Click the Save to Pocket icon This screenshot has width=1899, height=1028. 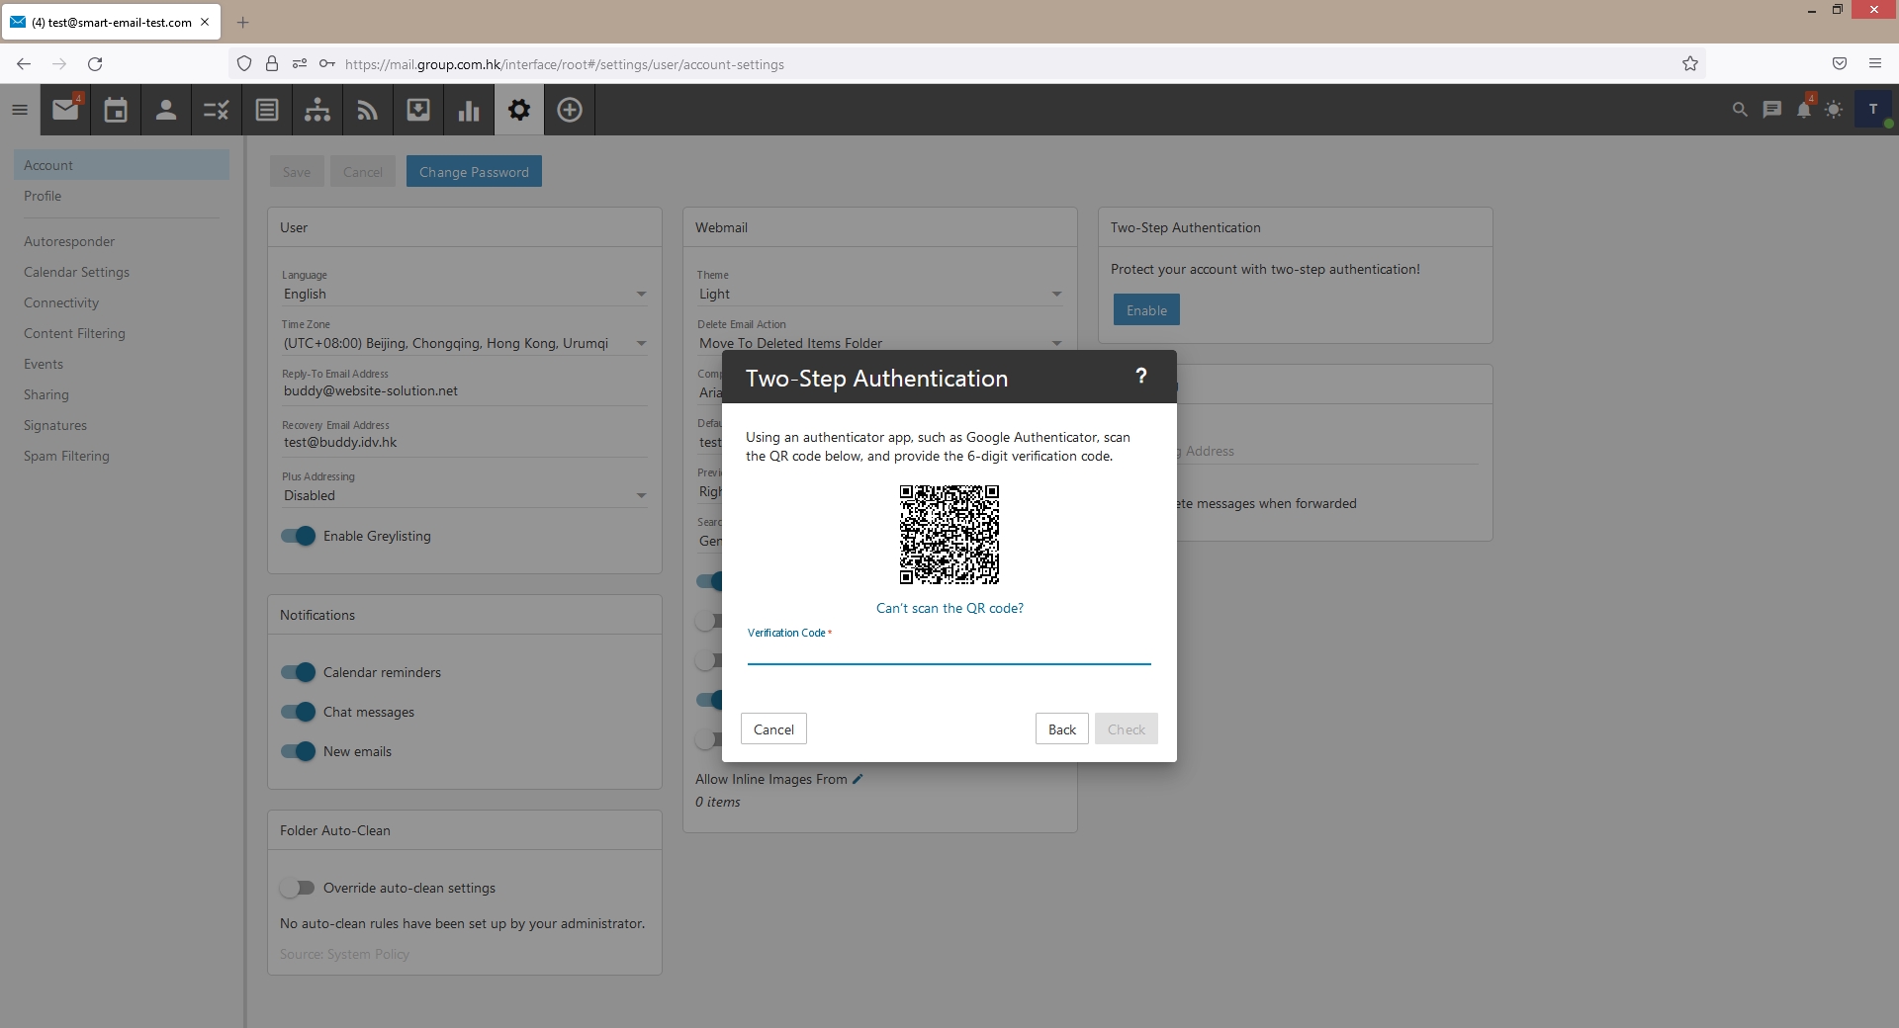pos(1840,63)
